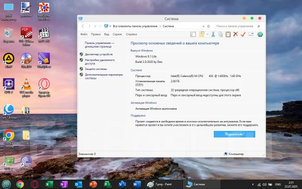
Task: Select the CPU-Z desktop icon
Action: click(8, 86)
